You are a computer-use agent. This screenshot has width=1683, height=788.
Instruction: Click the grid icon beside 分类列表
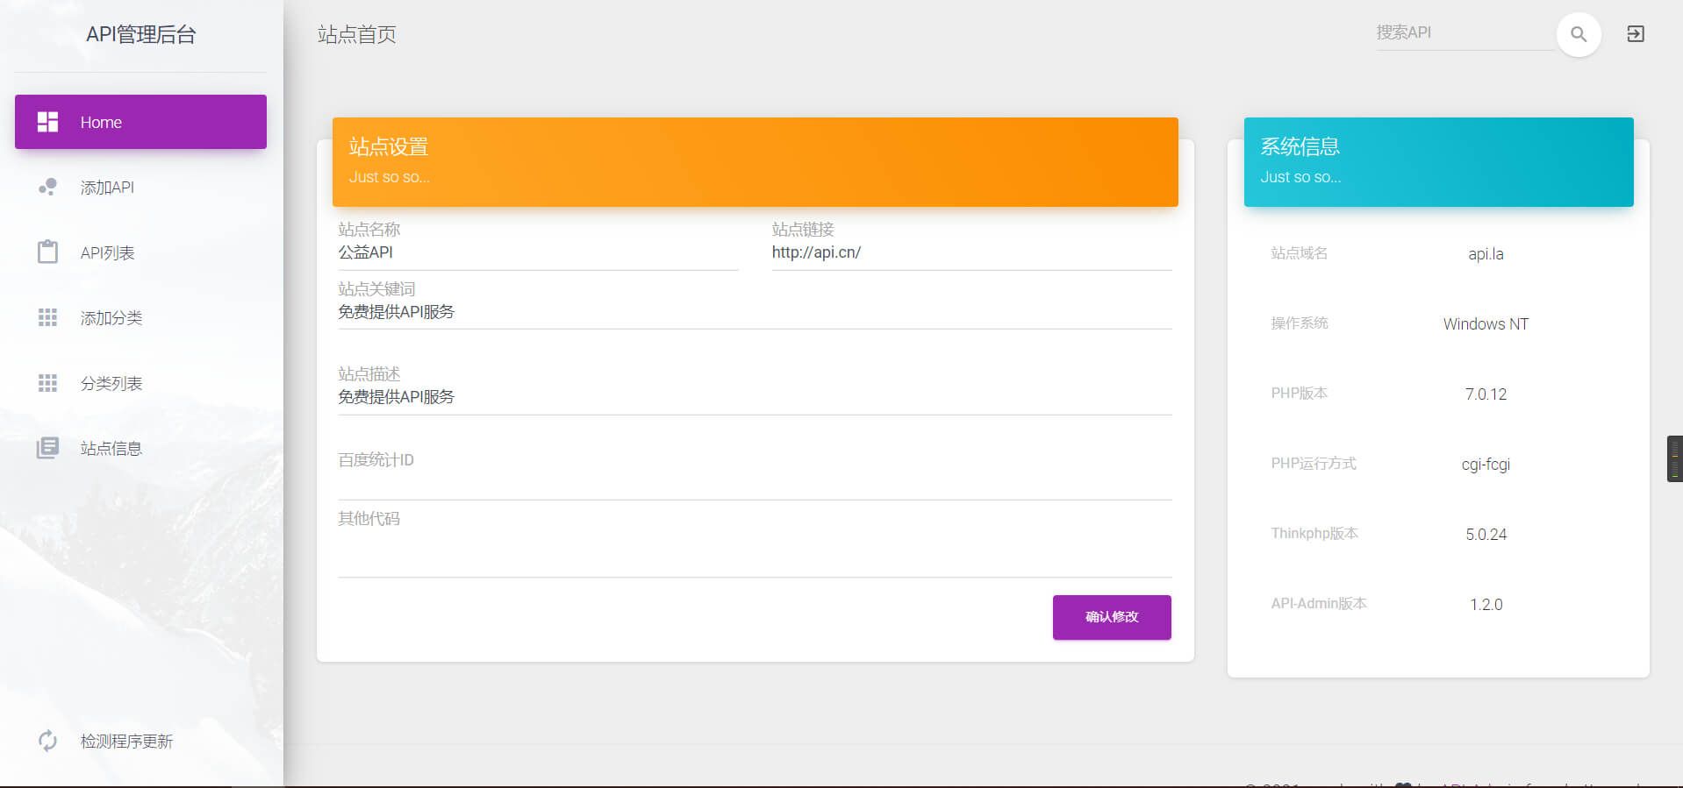[47, 383]
